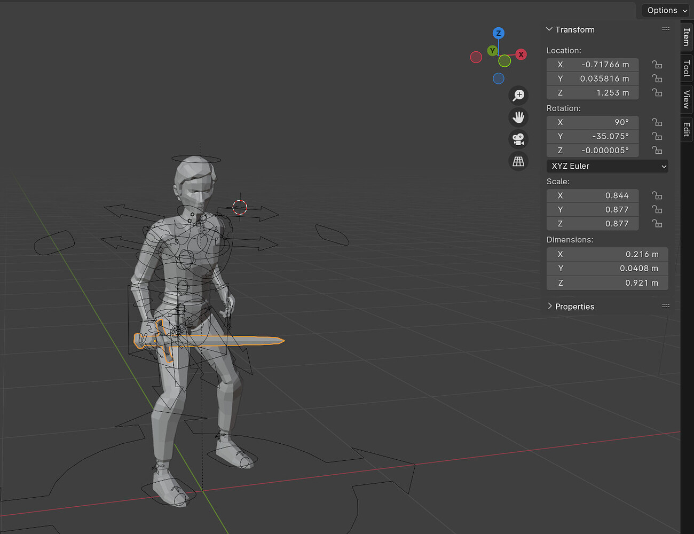The width and height of the screenshot is (694, 534).
Task: Open the XYZ Euler rotation mode dropdown
Action: [607, 166]
